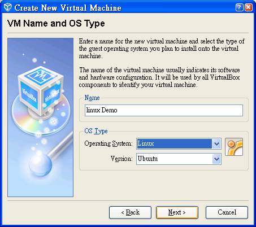Go to the next wizard step
256x227 pixels.
point(177,212)
